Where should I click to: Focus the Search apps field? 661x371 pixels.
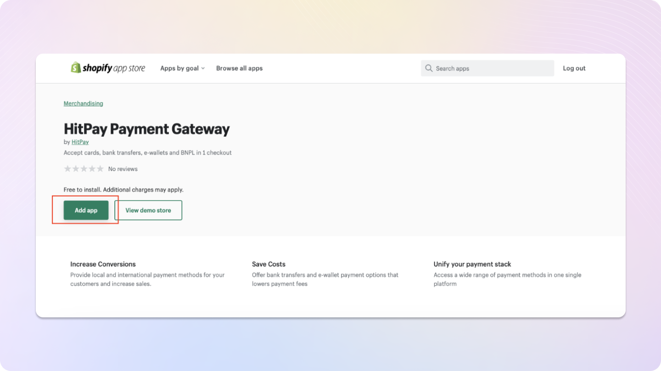(x=487, y=68)
